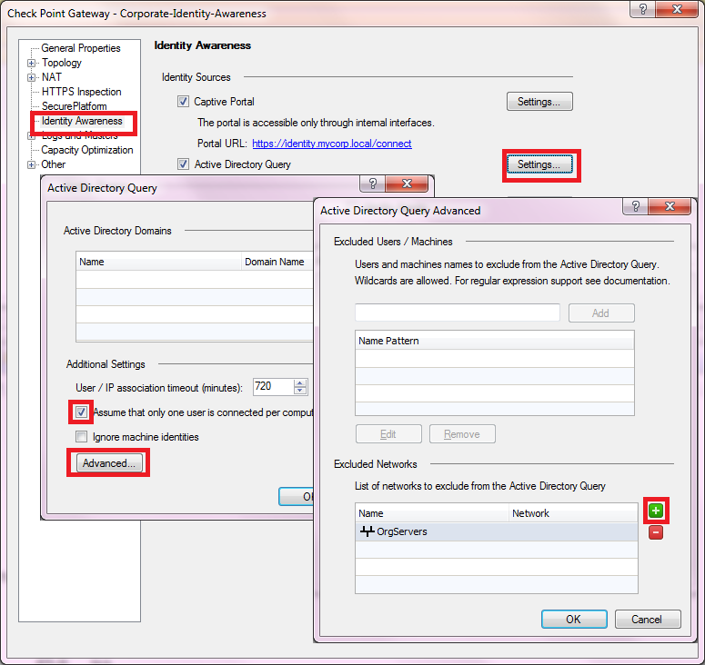Increase the association timeout value
705x665 pixels.
point(300,383)
